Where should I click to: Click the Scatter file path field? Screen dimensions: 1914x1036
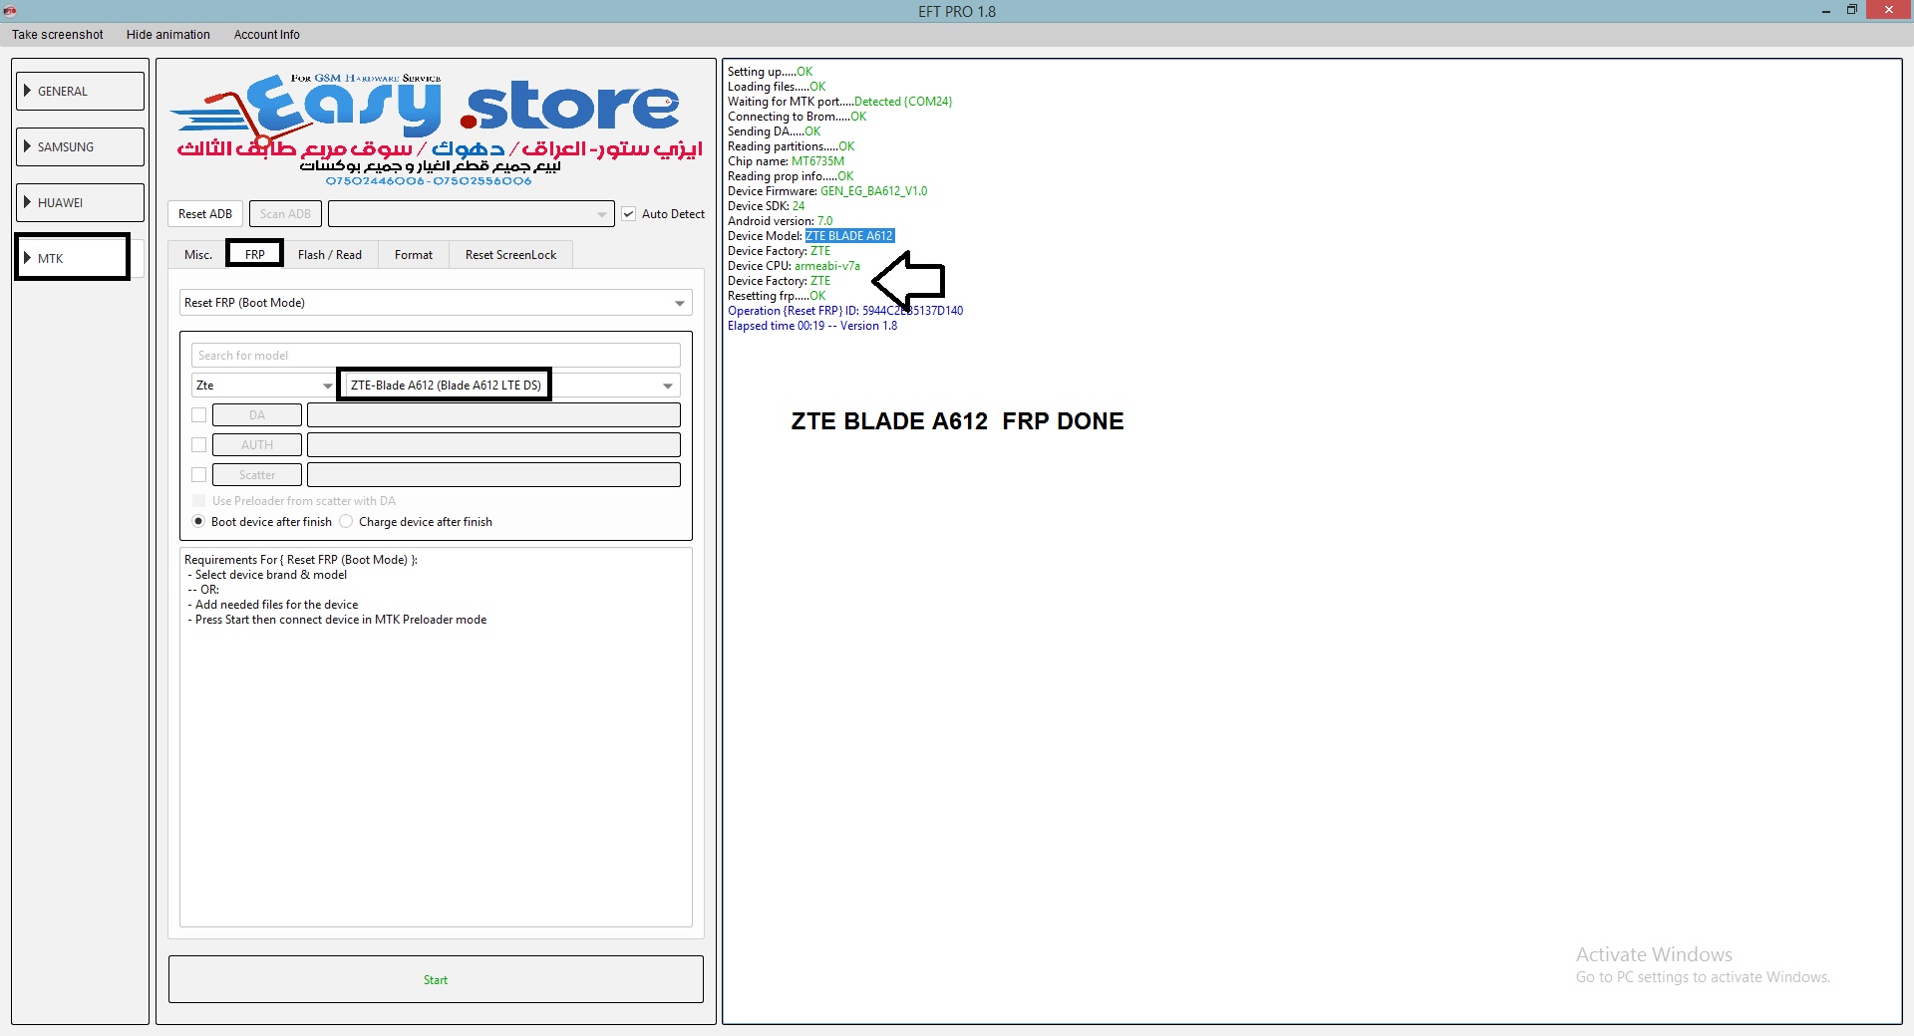point(493,475)
